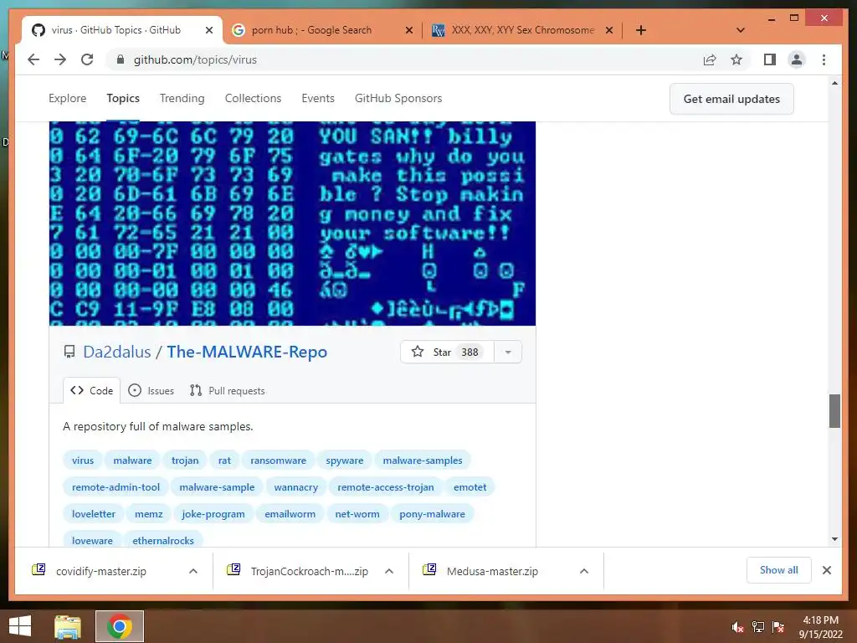Image resolution: width=857 pixels, height=643 pixels.
Task: Open the memz topic tag
Action: 149,514
